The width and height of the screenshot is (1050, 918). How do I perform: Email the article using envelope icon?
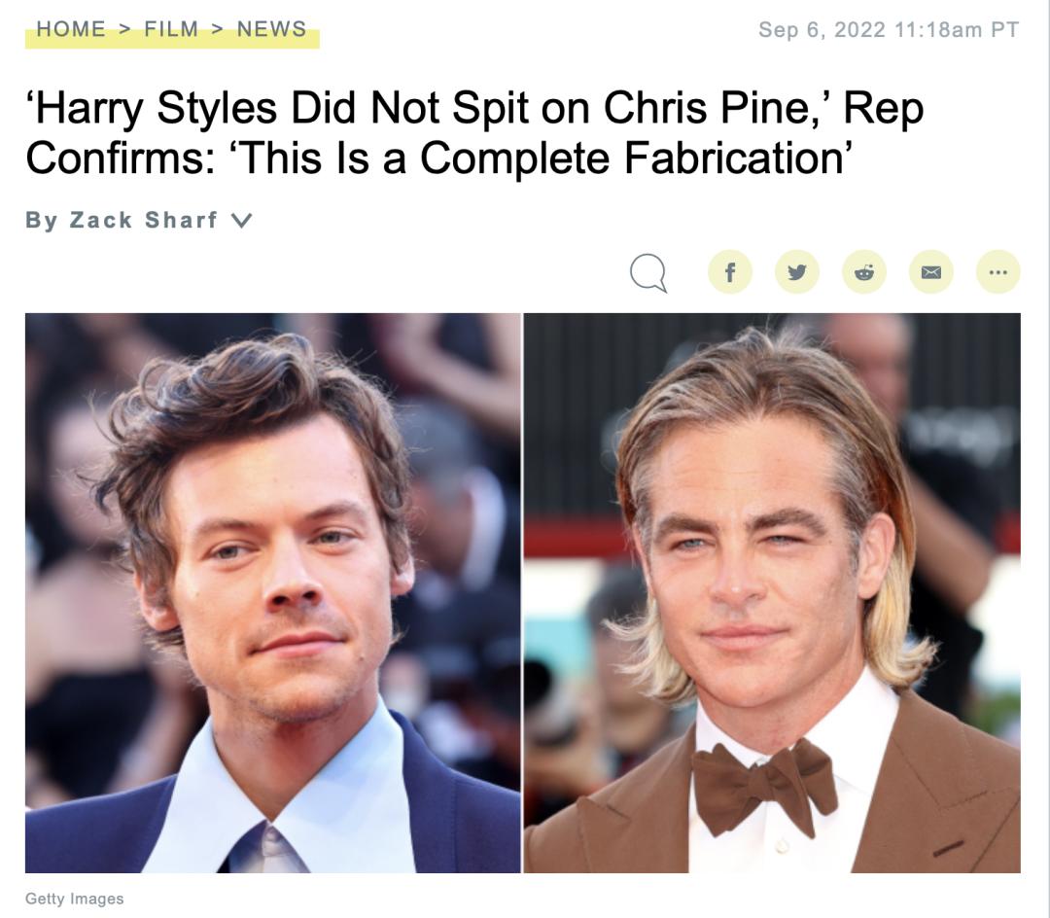coord(930,272)
